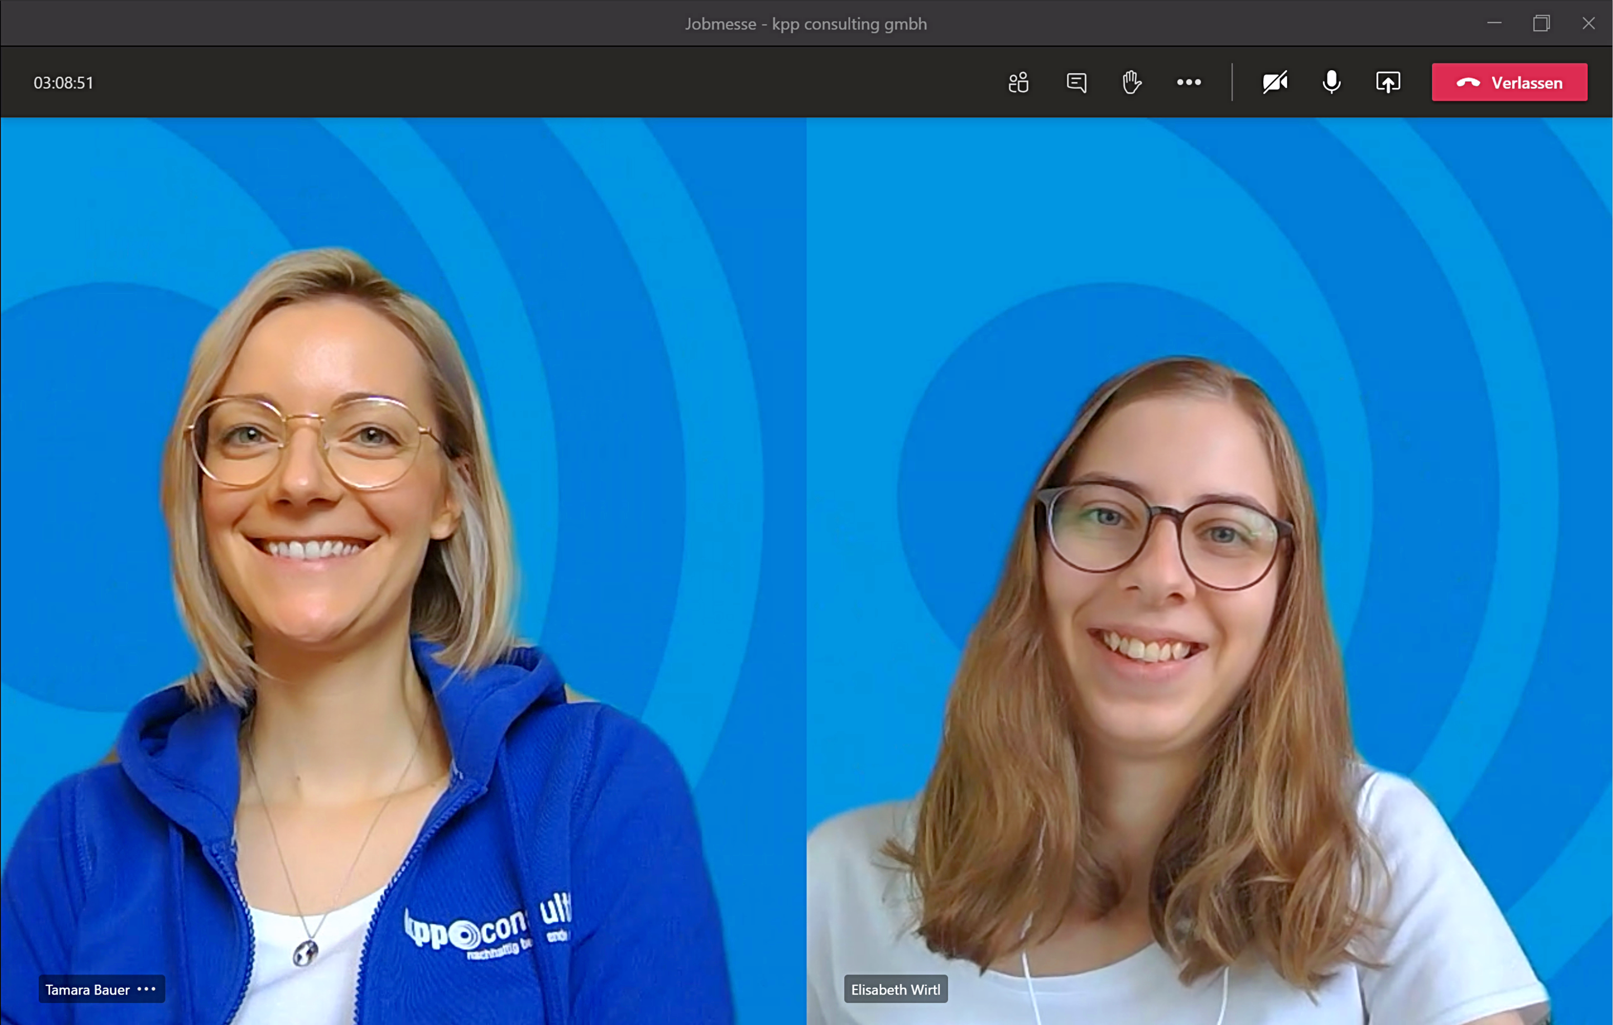Leave the meeting with Verlassen
This screenshot has width=1613, height=1025.
click(1509, 82)
